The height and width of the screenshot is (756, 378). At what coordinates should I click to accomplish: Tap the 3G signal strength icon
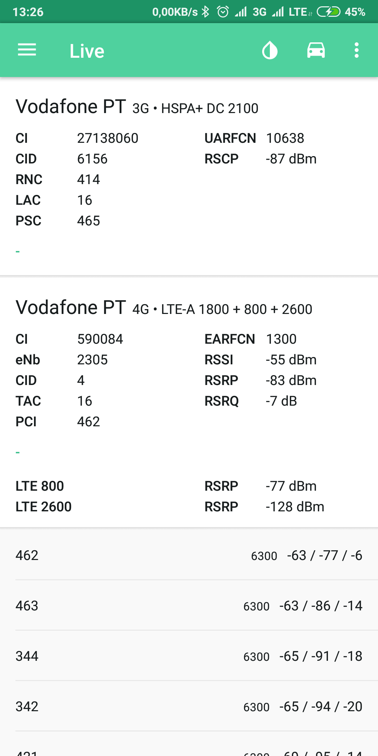pyautogui.click(x=241, y=12)
